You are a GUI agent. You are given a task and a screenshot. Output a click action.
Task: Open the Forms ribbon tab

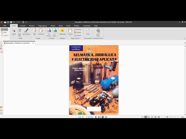(53, 26)
